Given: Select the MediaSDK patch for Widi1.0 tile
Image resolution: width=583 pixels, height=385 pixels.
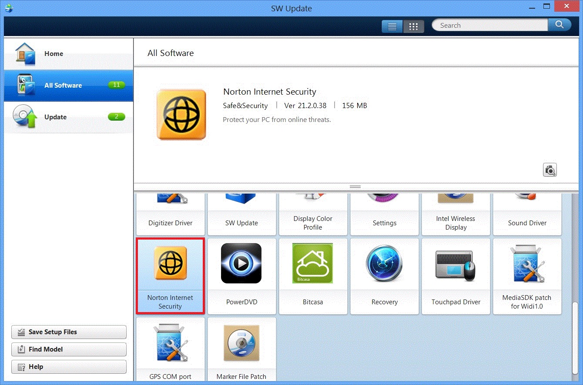Looking at the screenshot, I should [x=527, y=276].
